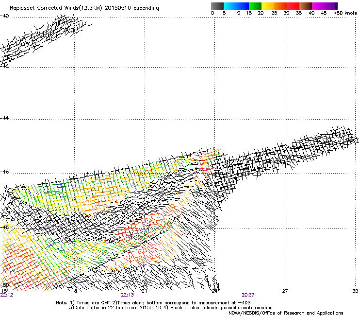Click the '-46' latitude axis label
This screenshot has width=359, height=316.
coord(4,172)
